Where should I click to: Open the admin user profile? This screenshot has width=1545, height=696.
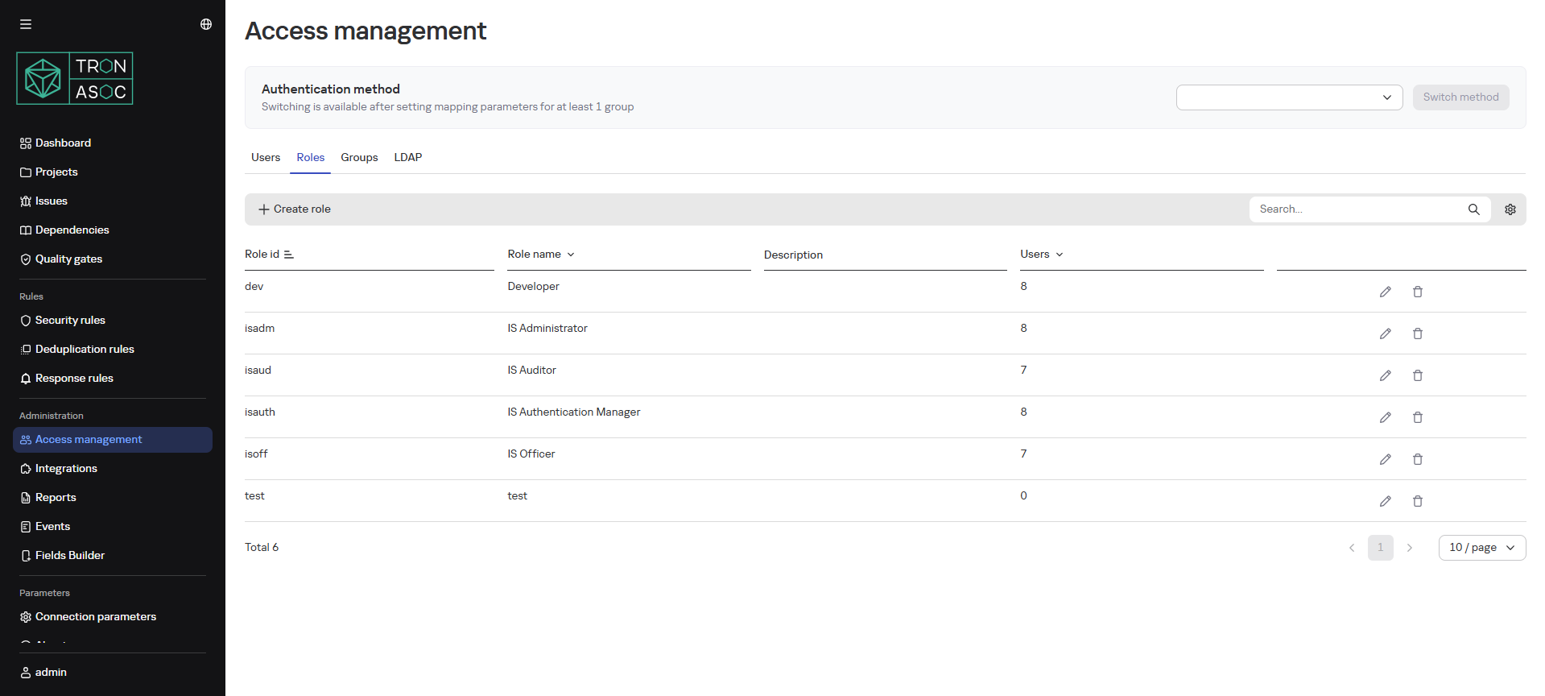coord(50,673)
